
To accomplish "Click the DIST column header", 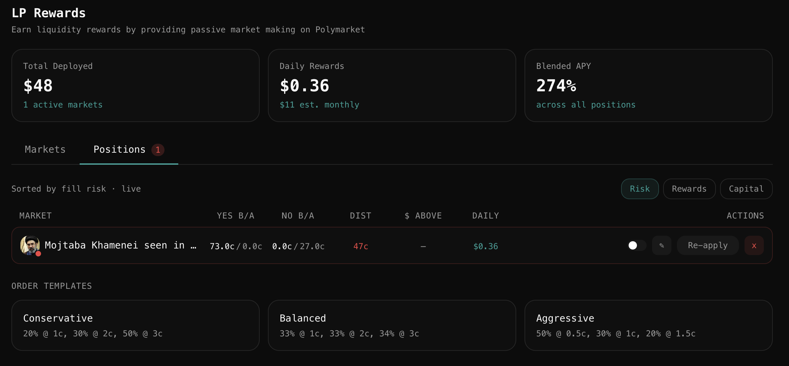I will pyautogui.click(x=360, y=216).
